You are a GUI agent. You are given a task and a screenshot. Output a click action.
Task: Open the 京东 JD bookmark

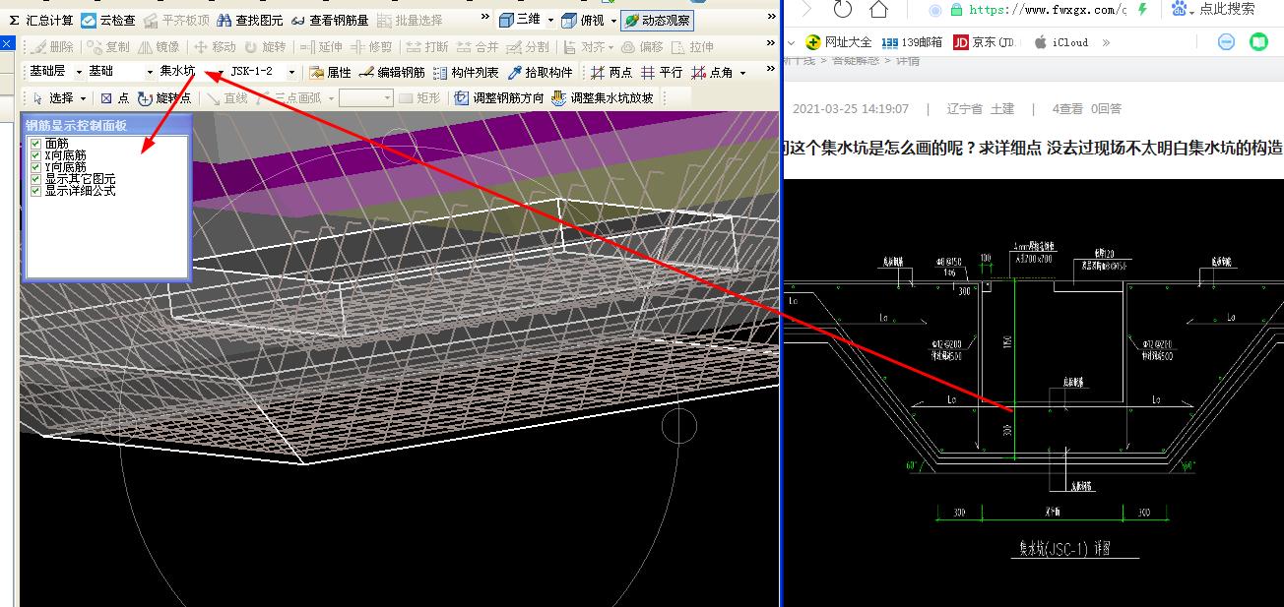pyautogui.click(x=986, y=42)
